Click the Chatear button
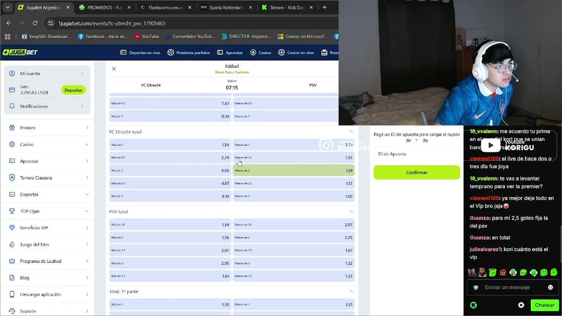The height and width of the screenshot is (316, 562). (x=544, y=305)
